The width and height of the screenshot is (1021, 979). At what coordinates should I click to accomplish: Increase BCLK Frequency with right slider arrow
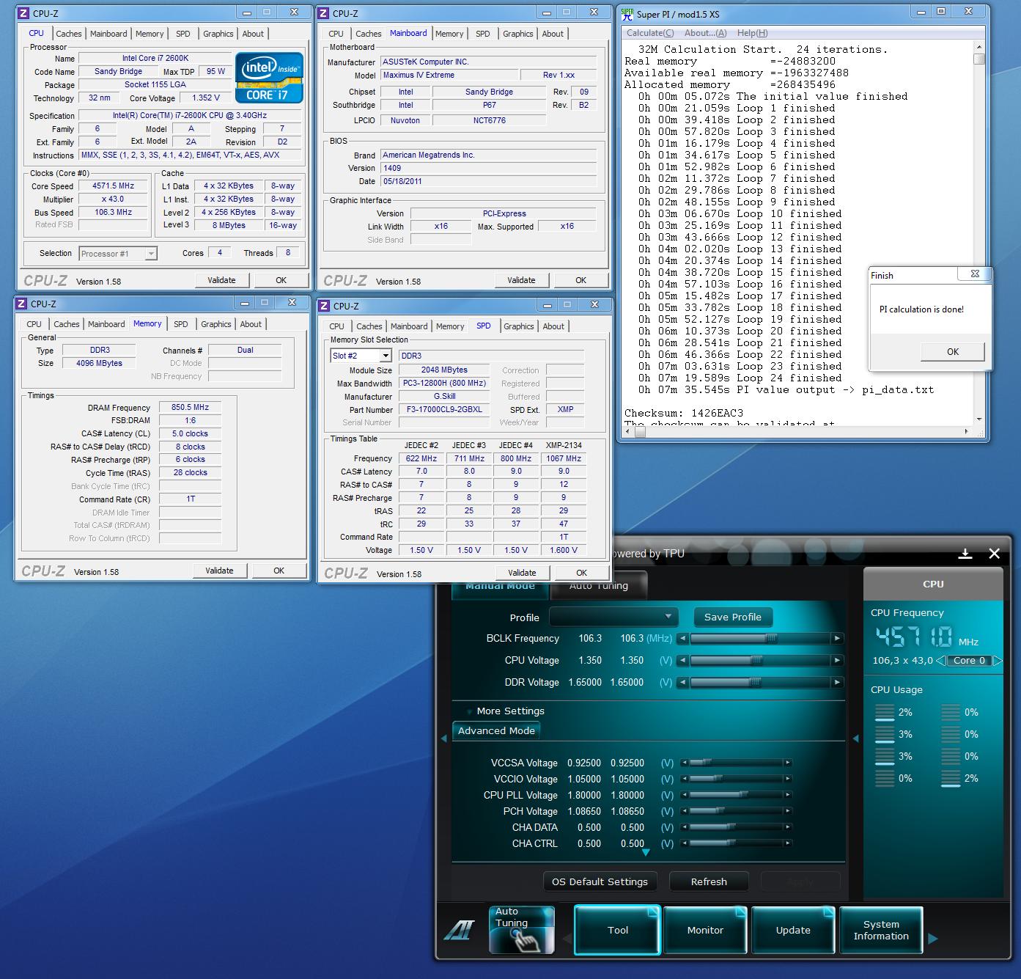837,639
